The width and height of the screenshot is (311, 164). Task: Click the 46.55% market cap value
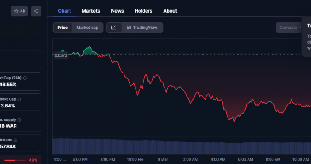8,85
